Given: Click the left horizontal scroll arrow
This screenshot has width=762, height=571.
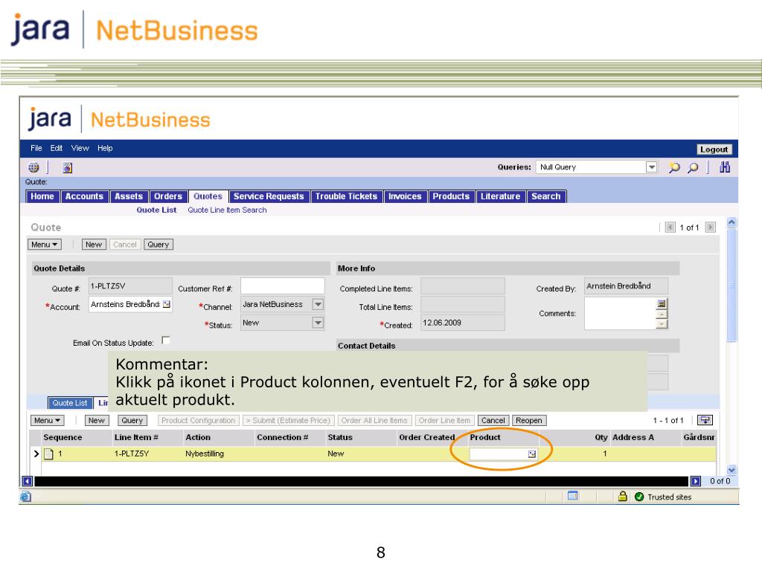Looking at the screenshot, I should 28,481.
